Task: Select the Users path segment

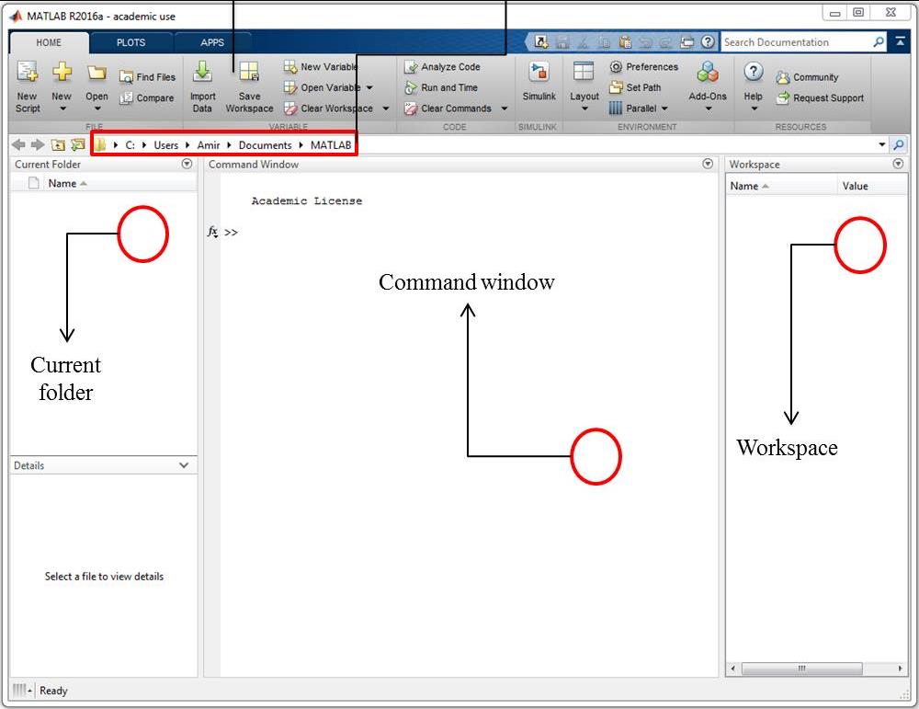Action: point(165,145)
